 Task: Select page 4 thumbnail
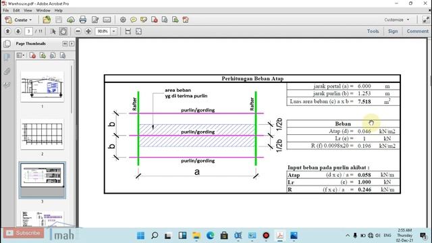pyautogui.click(x=42, y=219)
